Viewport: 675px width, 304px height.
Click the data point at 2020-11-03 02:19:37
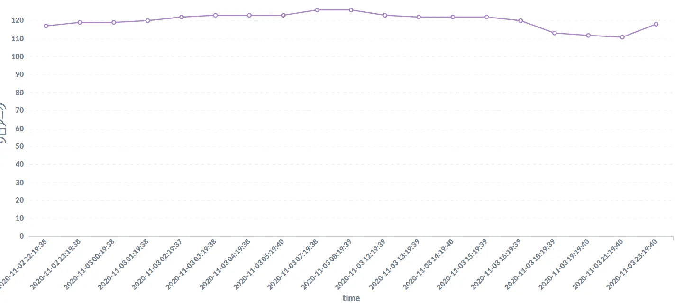pyautogui.click(x=182, y=17)
